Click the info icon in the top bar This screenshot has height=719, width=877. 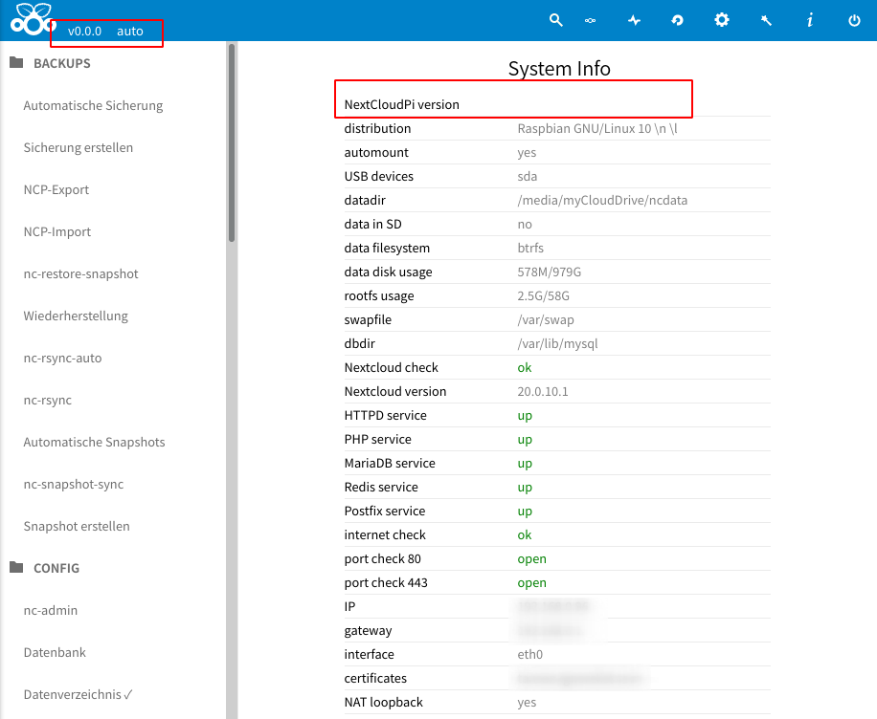808,19
